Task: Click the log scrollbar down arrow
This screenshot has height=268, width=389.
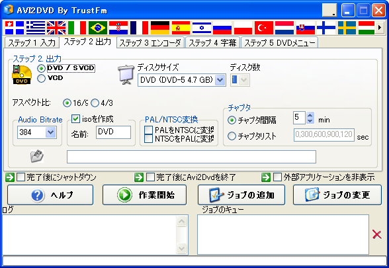Action: [x=181, y=248]
